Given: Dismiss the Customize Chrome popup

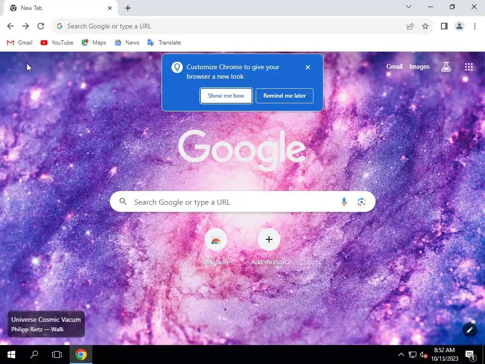Looking at the screenshot, I should (x=308, y=67).
